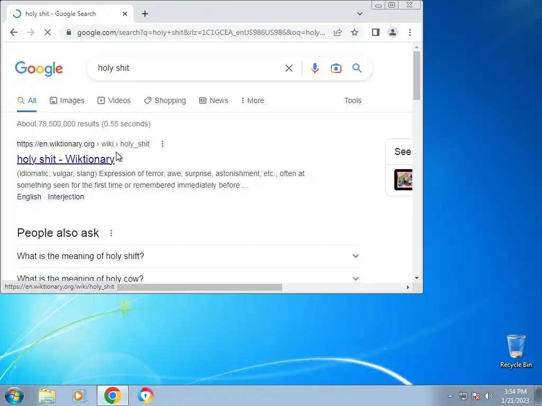Open a new tab with the plus button
This screenshot has width=542, height=406.
(145, 14)
